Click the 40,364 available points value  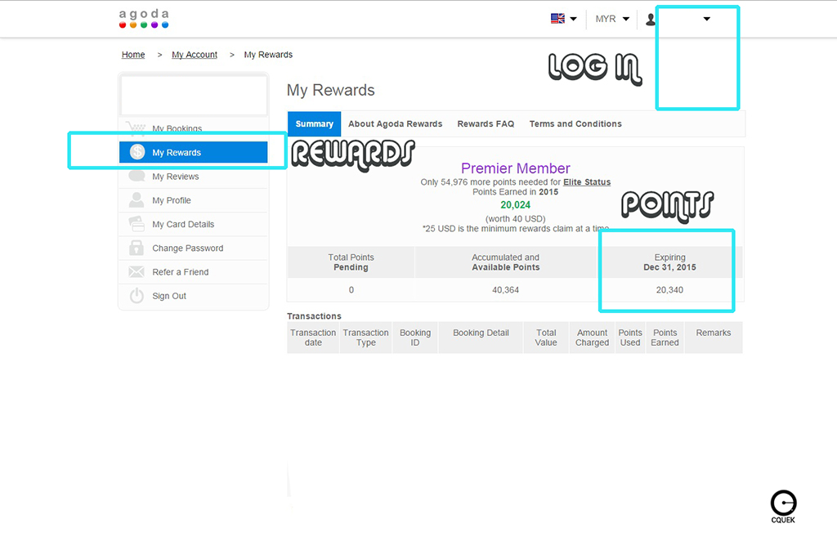[505, 290]
